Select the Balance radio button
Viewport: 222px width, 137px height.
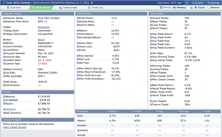click(208, 7)
